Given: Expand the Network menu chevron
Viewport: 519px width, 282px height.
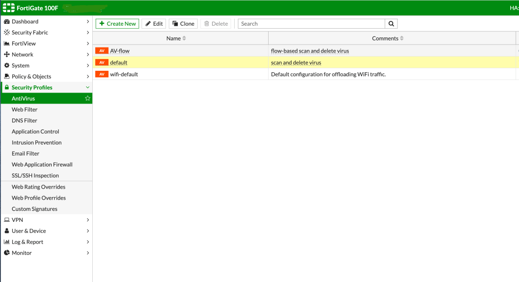Looking at the screenshot, I should [88, 55].
